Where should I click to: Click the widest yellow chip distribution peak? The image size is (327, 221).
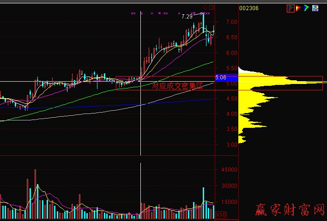[296, 83]
